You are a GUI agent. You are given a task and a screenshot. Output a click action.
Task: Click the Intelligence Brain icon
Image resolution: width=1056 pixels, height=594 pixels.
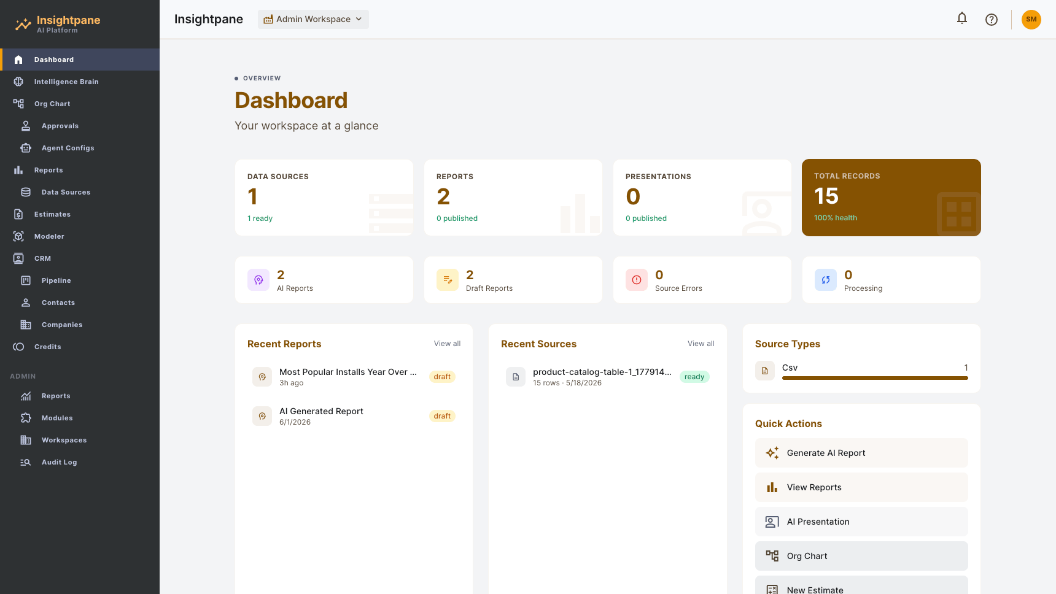click(x=18, y=82)
